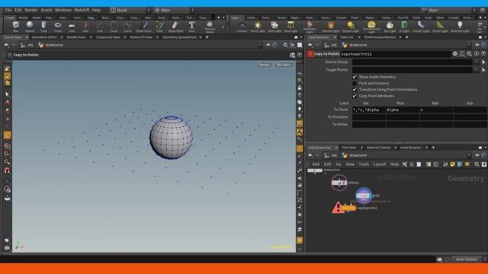Select the Box shelf tool

[15, 27]
